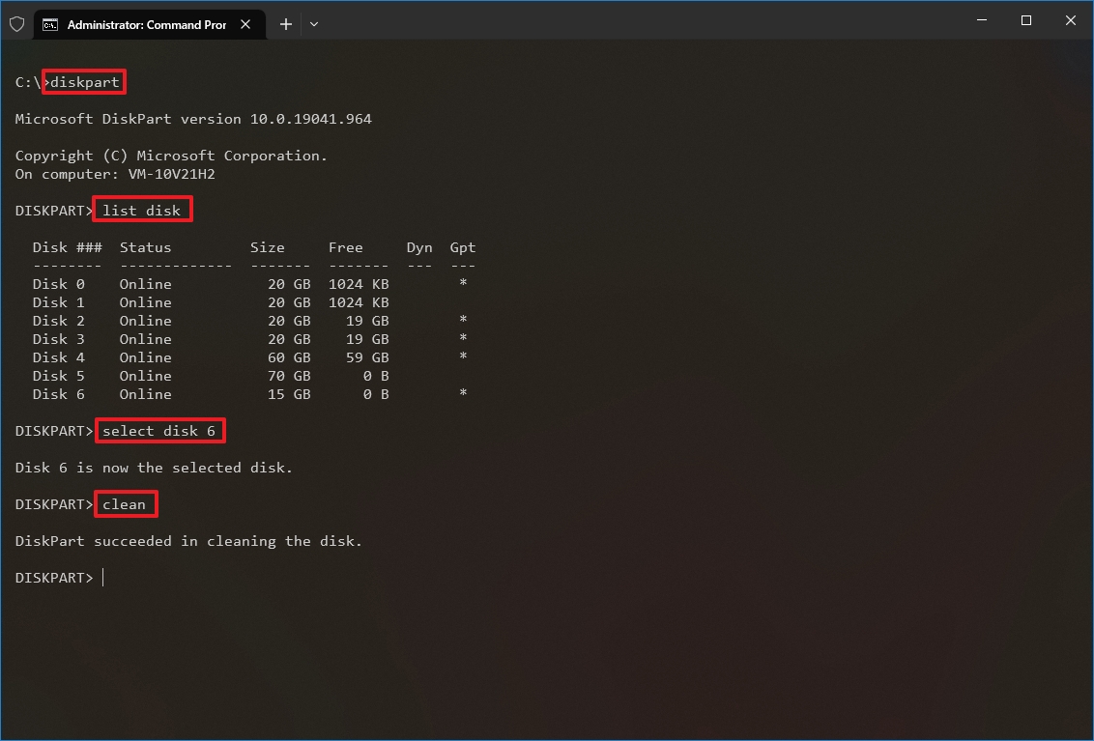Click the Gpt column header
1094x741 pixels.
coord(462,247)
